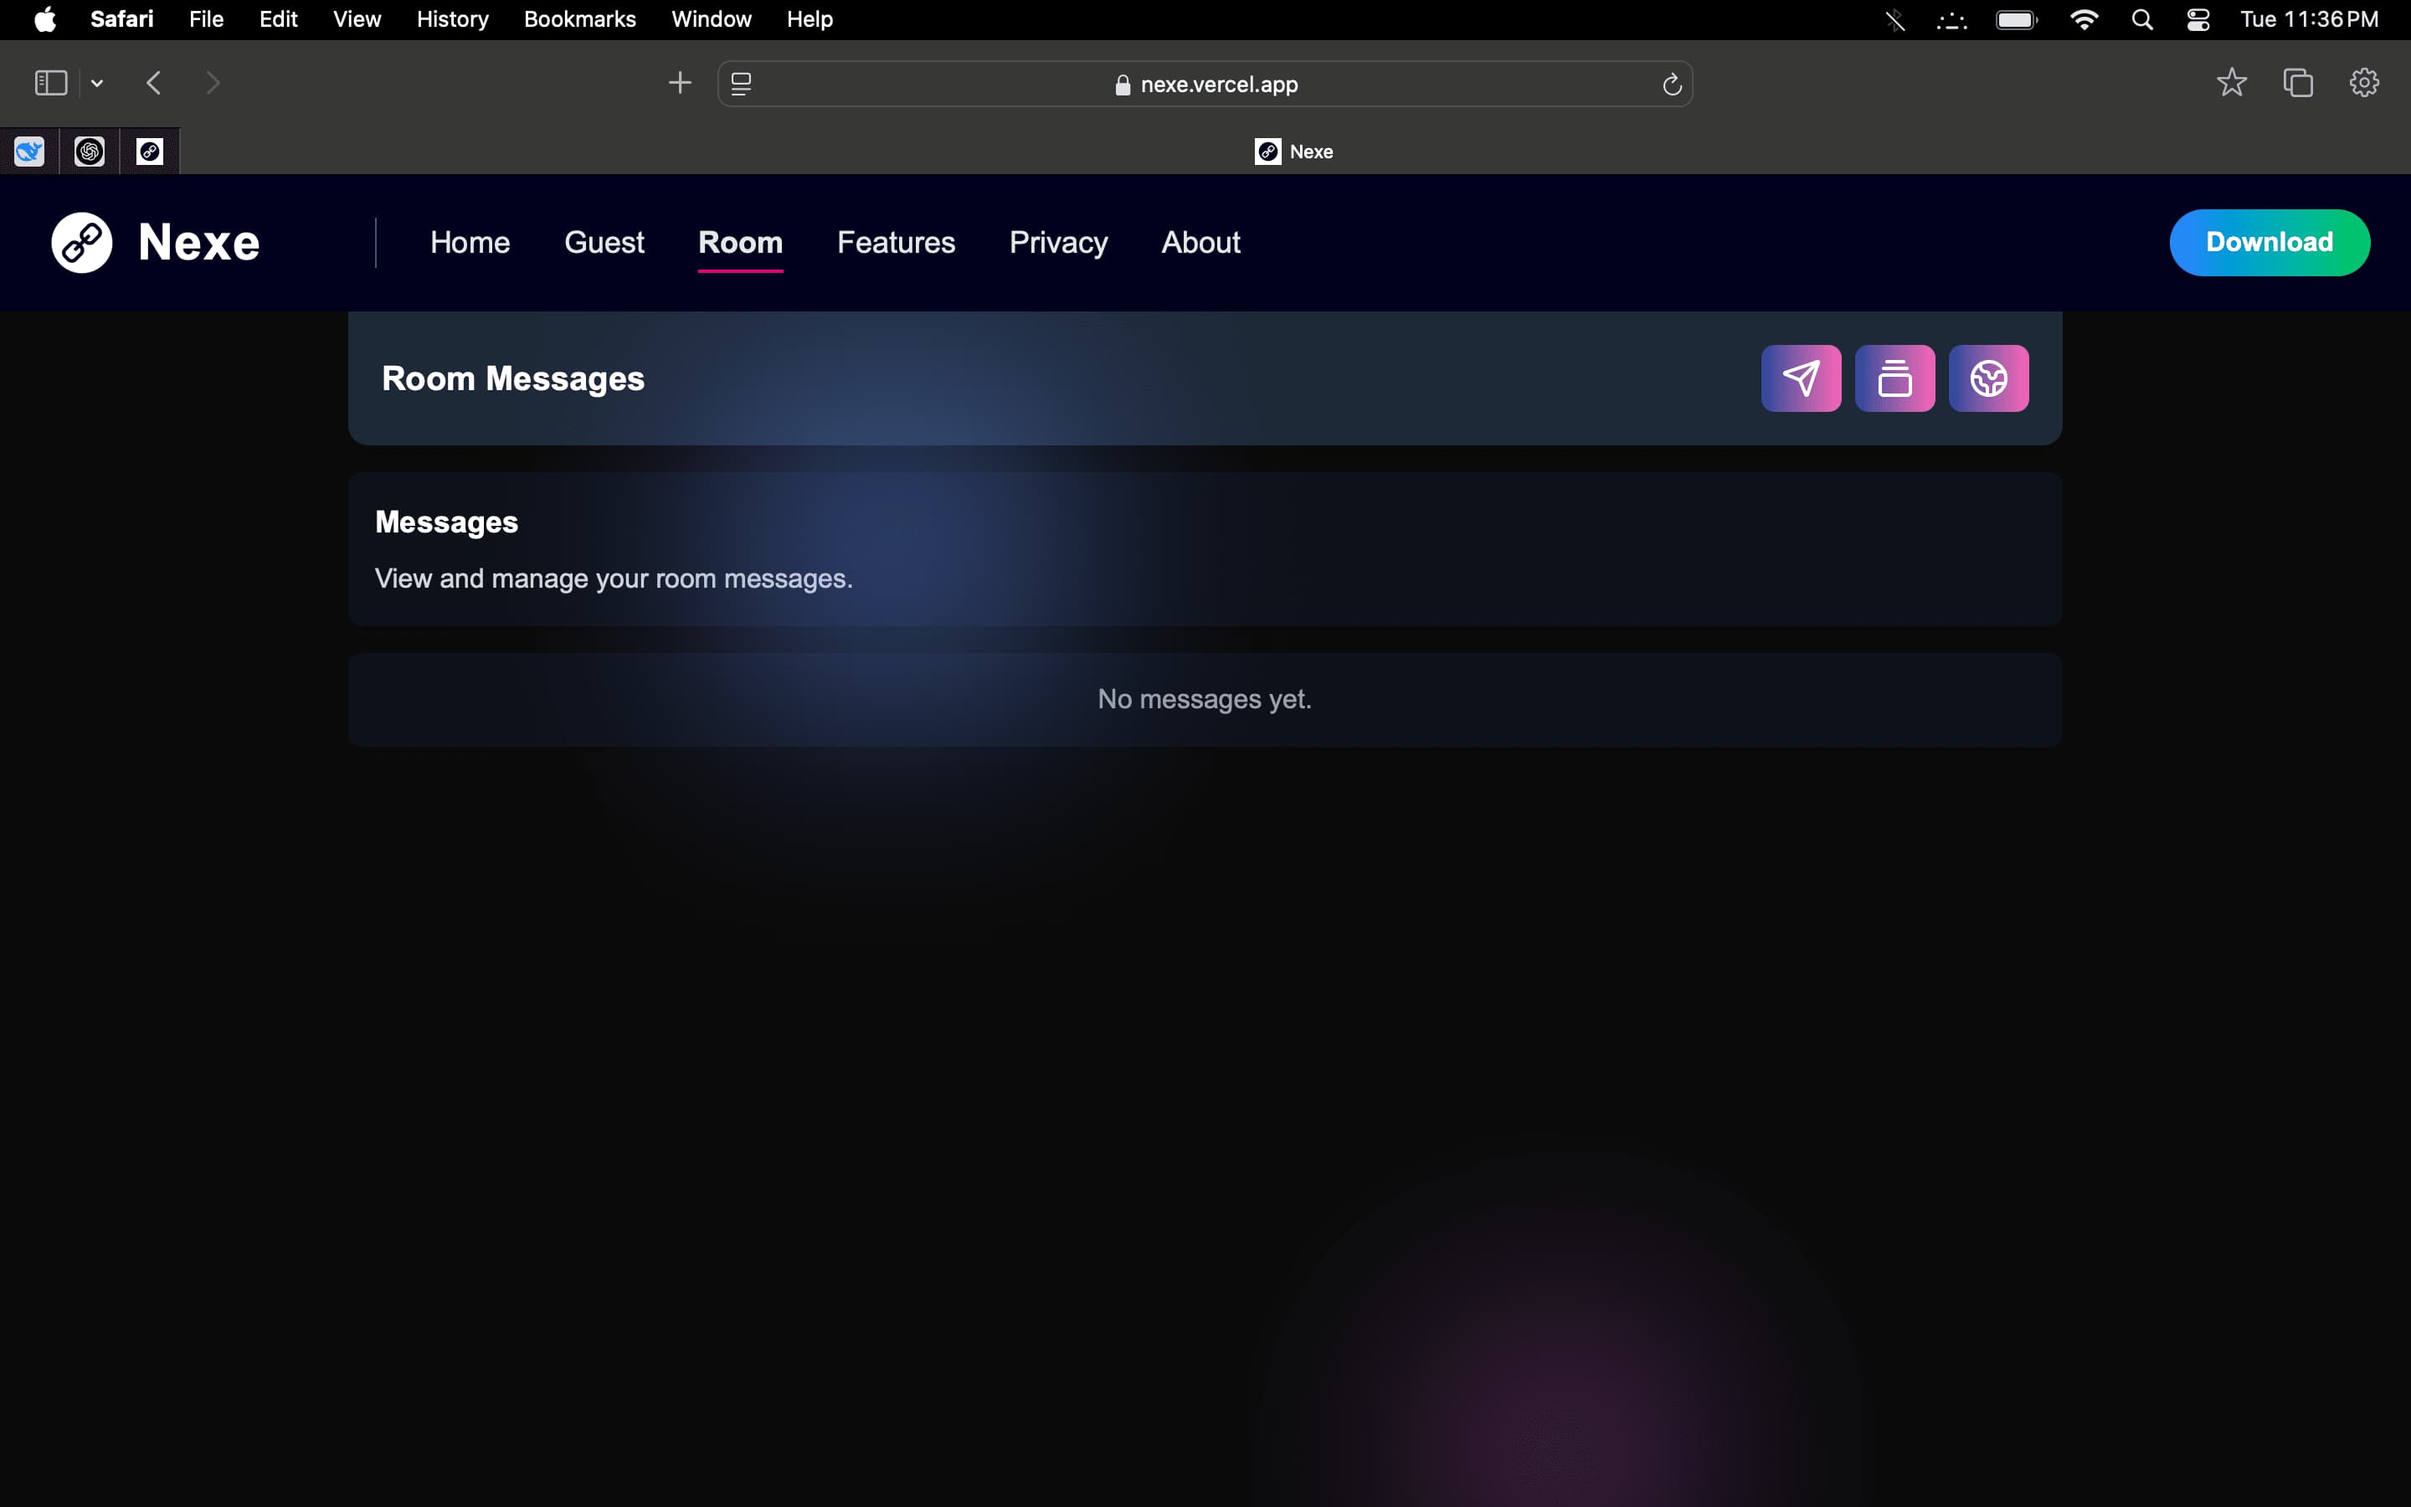The height and width of the screenshot is (1507, 2411).
Task: Go back with the back arrow
Action: point(153,83)
